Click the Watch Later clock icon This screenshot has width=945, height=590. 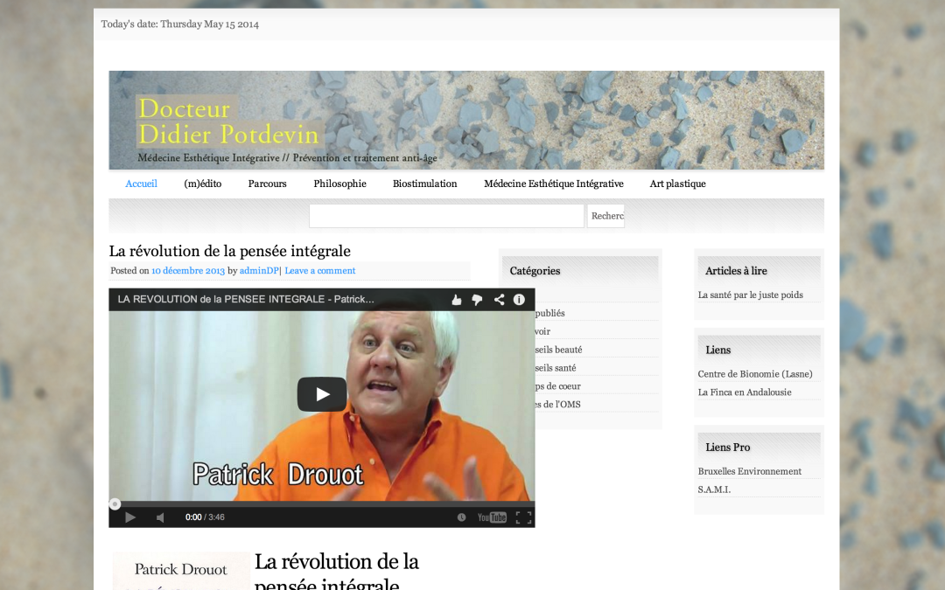[x=462, y=517]
